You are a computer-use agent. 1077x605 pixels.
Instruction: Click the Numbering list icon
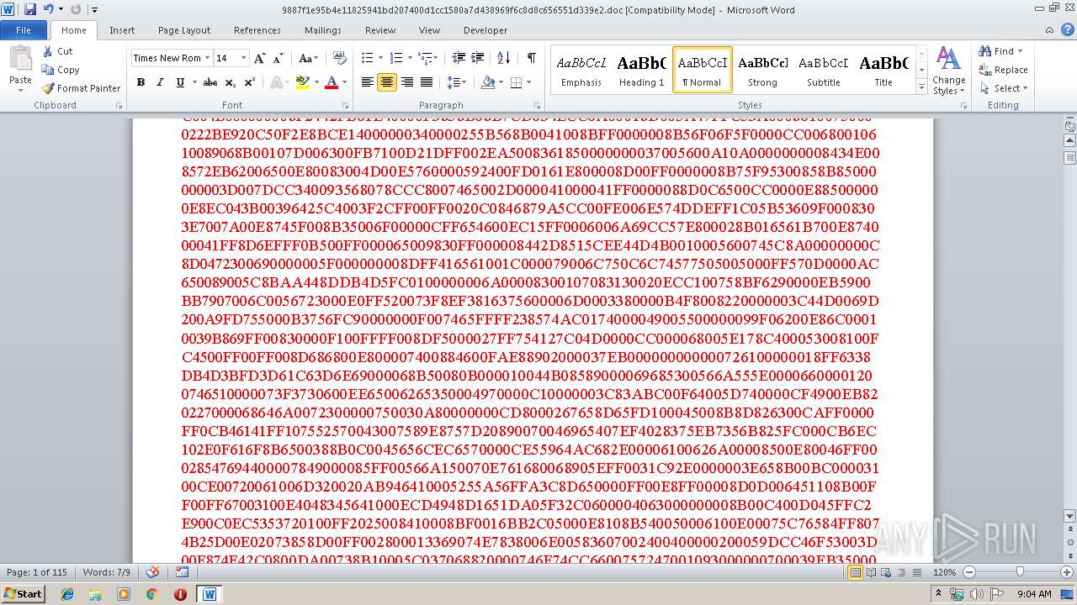coord(397,58)
